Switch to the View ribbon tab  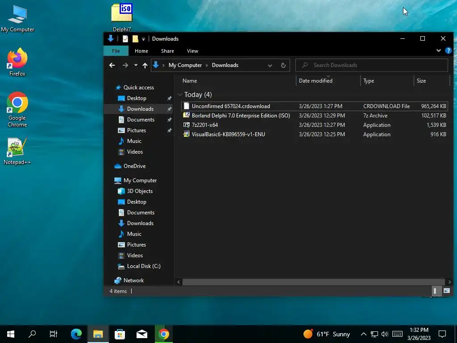click(x=192, y=51)
